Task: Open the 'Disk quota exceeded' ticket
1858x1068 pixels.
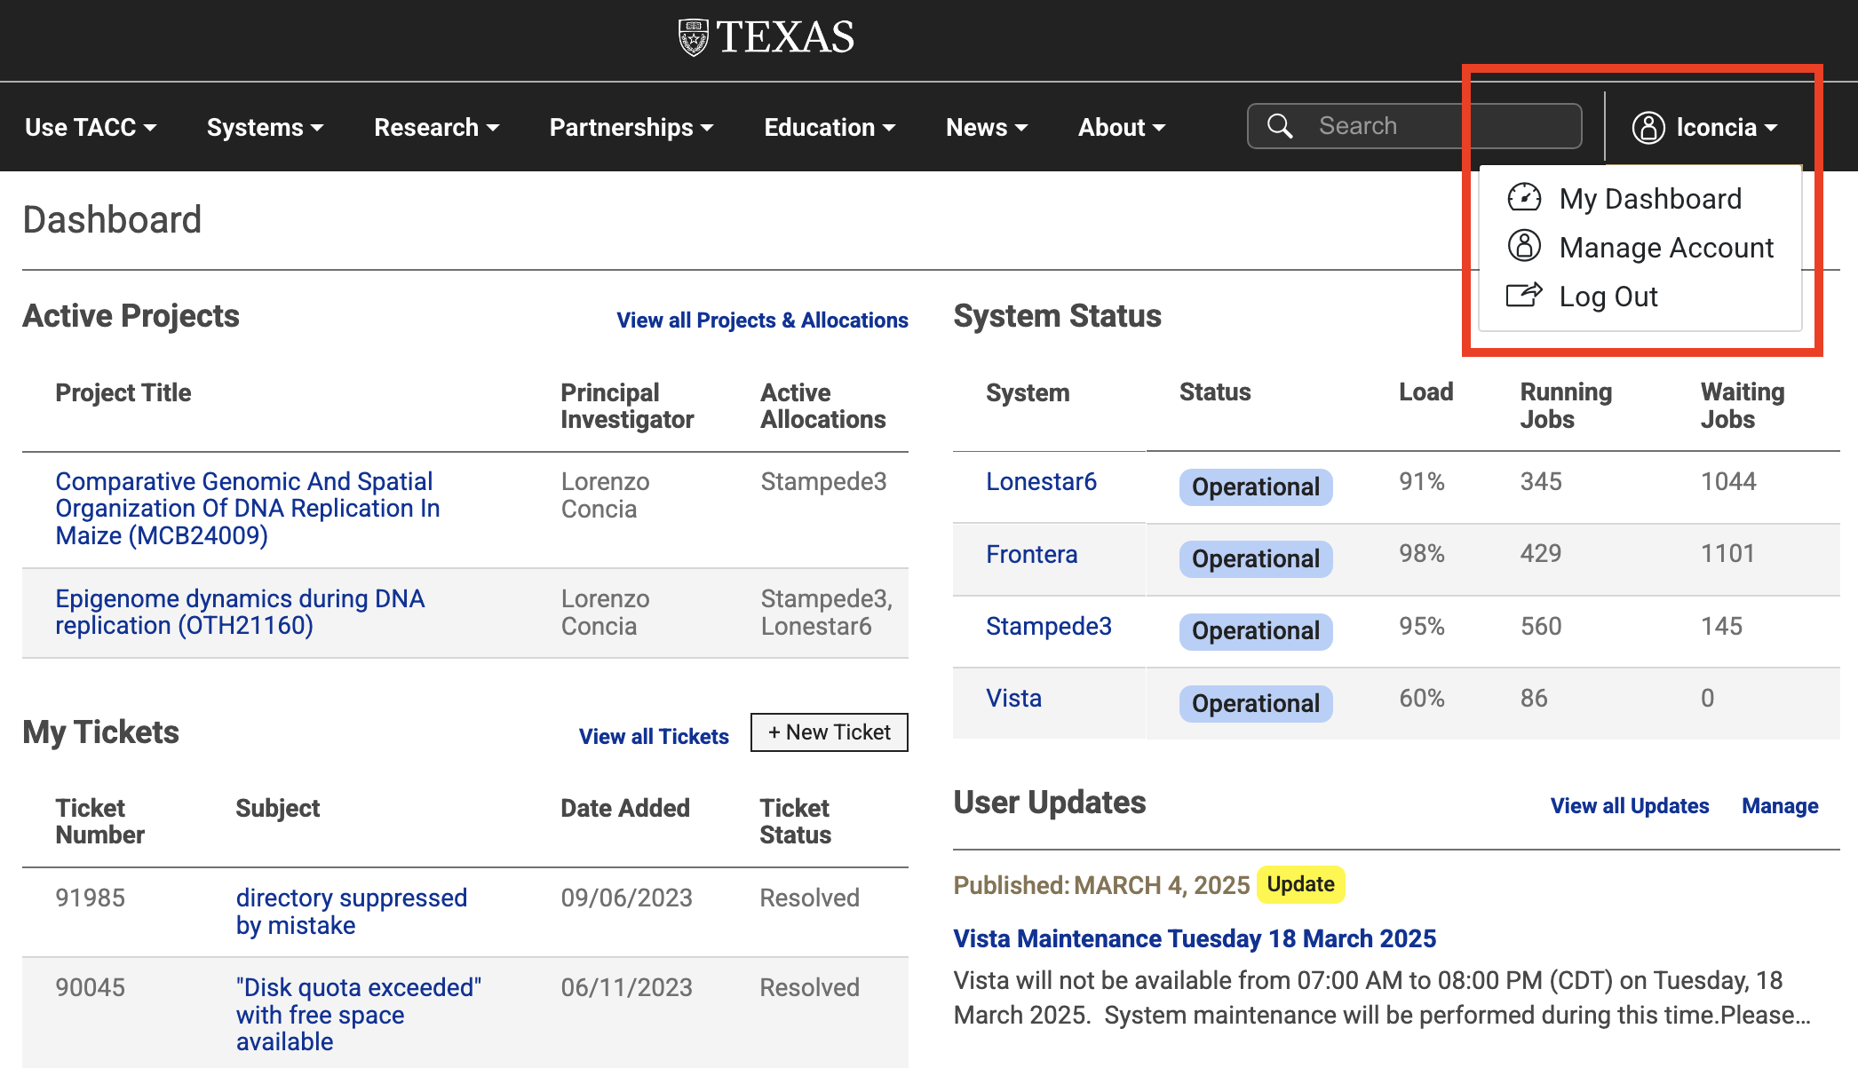Action: [358, 1015]
